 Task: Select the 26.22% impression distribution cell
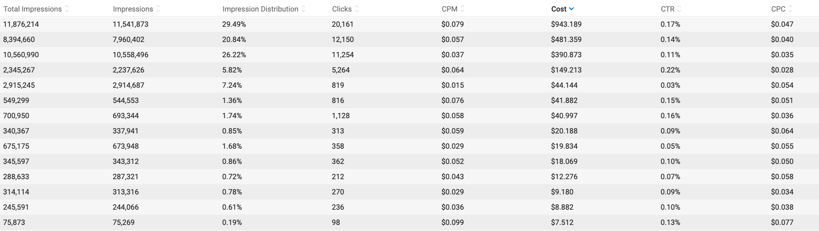point(234,55)
